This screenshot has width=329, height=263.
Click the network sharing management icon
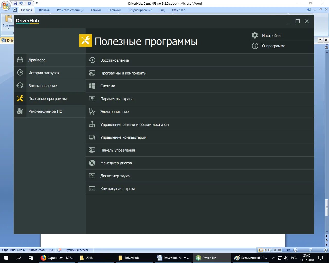92,124
